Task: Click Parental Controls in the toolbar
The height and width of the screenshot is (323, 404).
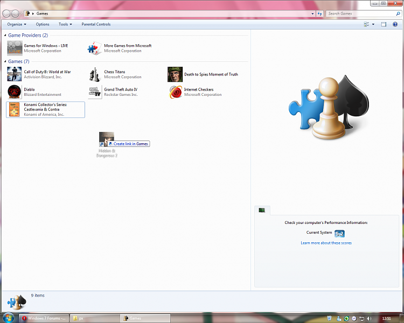Action: [x=96, y=24]
